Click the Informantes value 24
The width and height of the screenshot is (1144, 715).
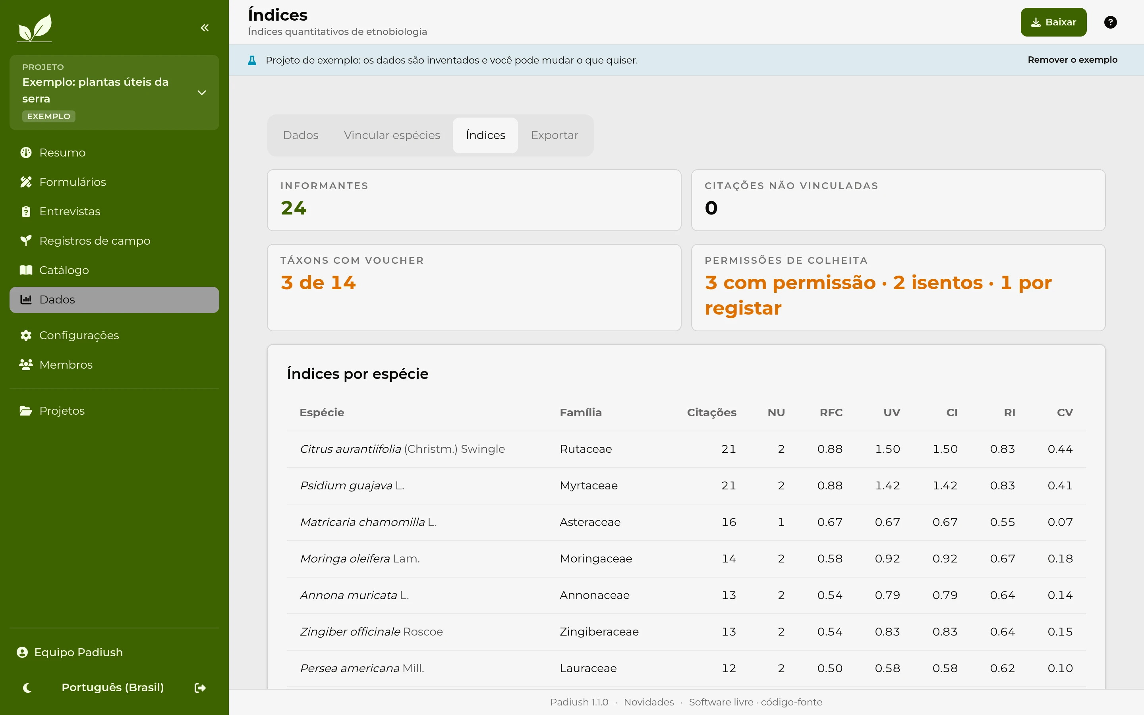(x=294, y=208)
